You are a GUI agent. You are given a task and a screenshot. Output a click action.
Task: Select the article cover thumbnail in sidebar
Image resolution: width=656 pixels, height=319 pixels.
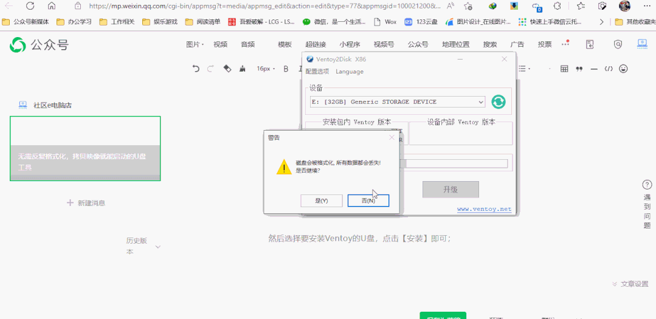(85, 148)
